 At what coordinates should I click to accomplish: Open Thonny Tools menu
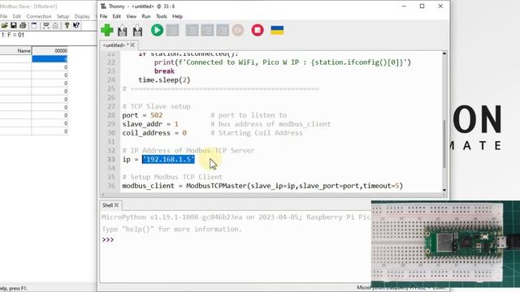(x=162, y=16)
